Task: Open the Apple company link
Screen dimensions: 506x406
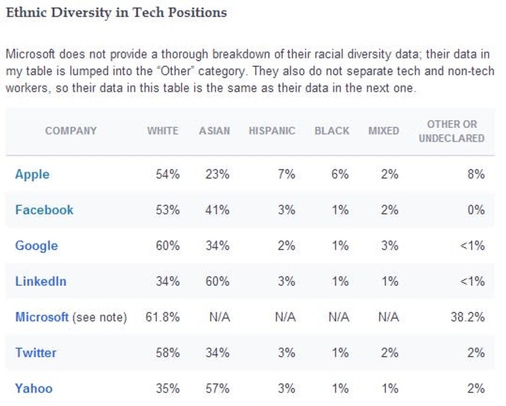Action: [32, 174]
